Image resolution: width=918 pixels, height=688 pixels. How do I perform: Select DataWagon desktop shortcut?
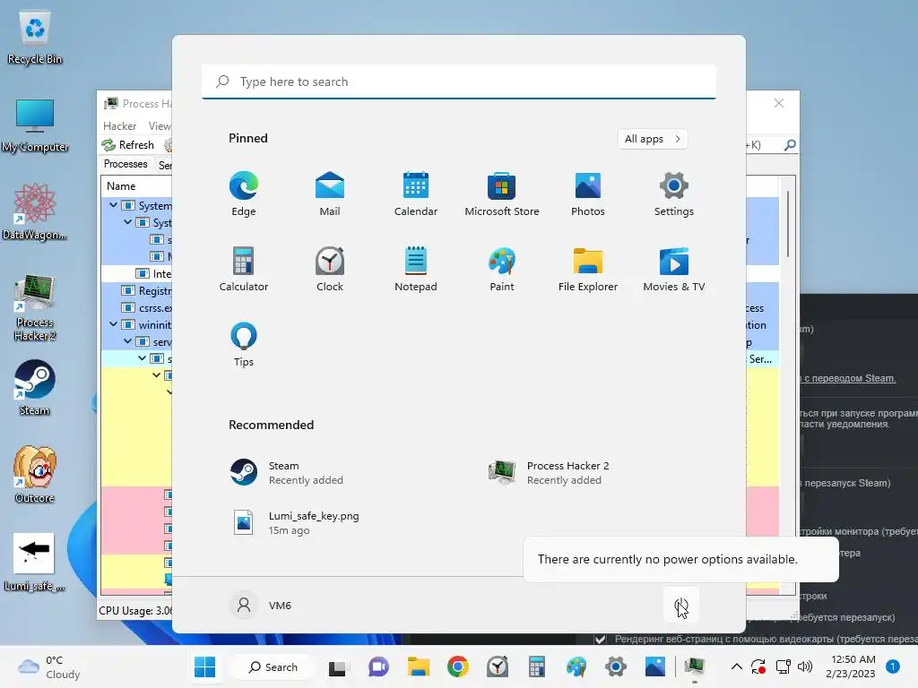[x=35, y=211]
